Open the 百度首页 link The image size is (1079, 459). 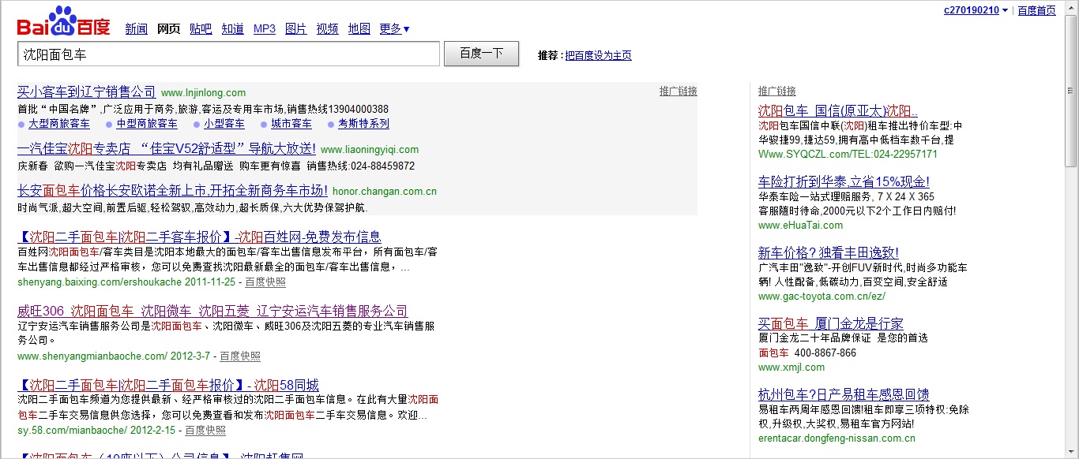tap(1036, 10)
